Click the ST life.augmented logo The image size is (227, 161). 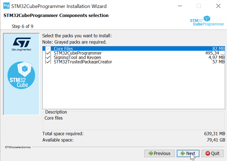coord(21,44)
